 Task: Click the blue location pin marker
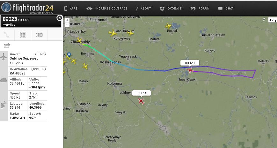(x=69, y=55)
